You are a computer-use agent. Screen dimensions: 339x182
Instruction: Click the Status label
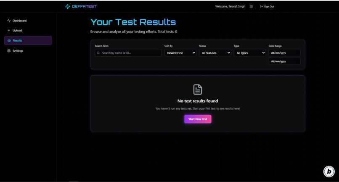point(203,46)
